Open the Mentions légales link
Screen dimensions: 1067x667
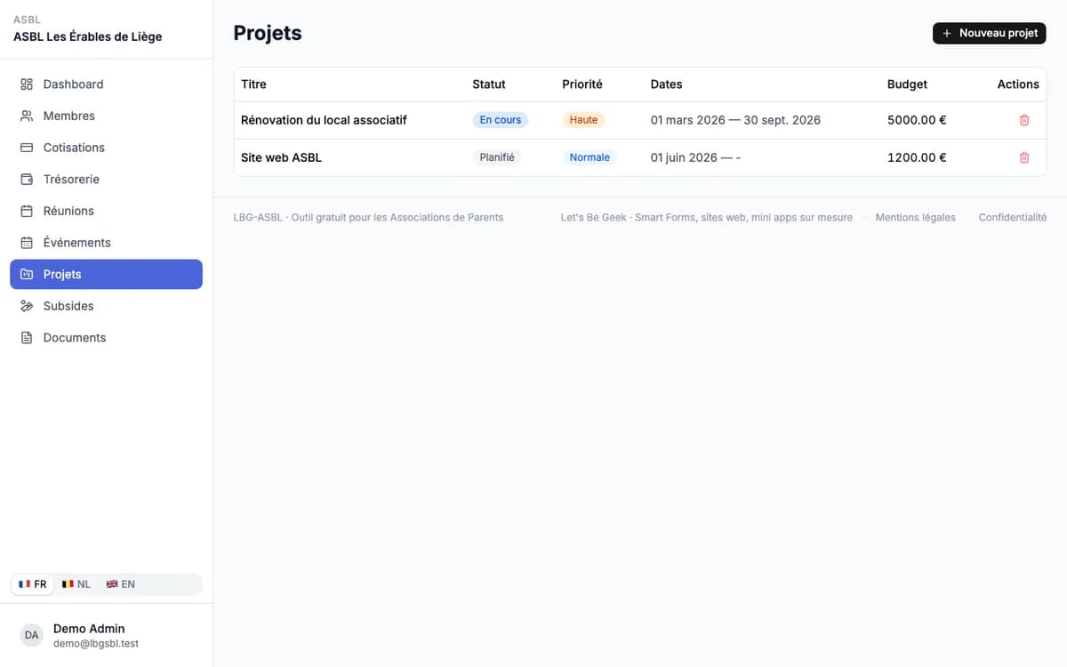click(915, 217)
